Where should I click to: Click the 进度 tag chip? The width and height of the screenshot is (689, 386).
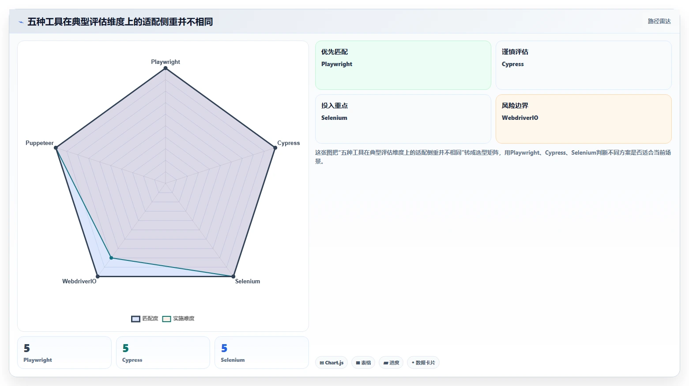[391, 363]
